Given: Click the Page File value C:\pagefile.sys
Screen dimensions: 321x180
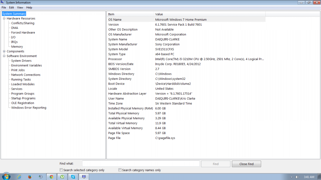Looking at the screenshot, I should coord(165,138).
